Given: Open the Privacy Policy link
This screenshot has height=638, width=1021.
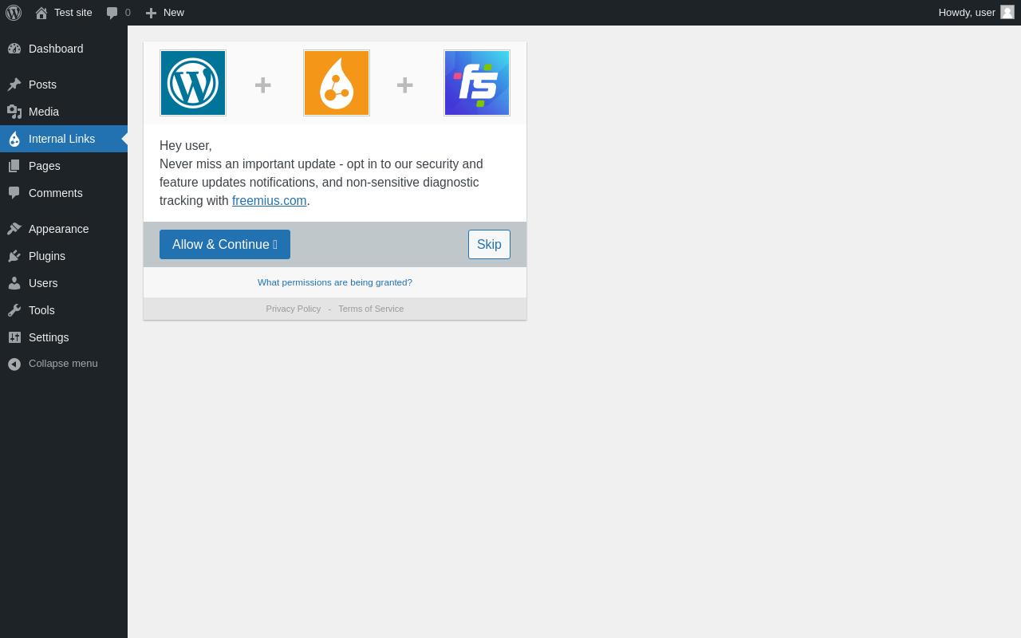Looking at the screenshot, I should point(294,309).
